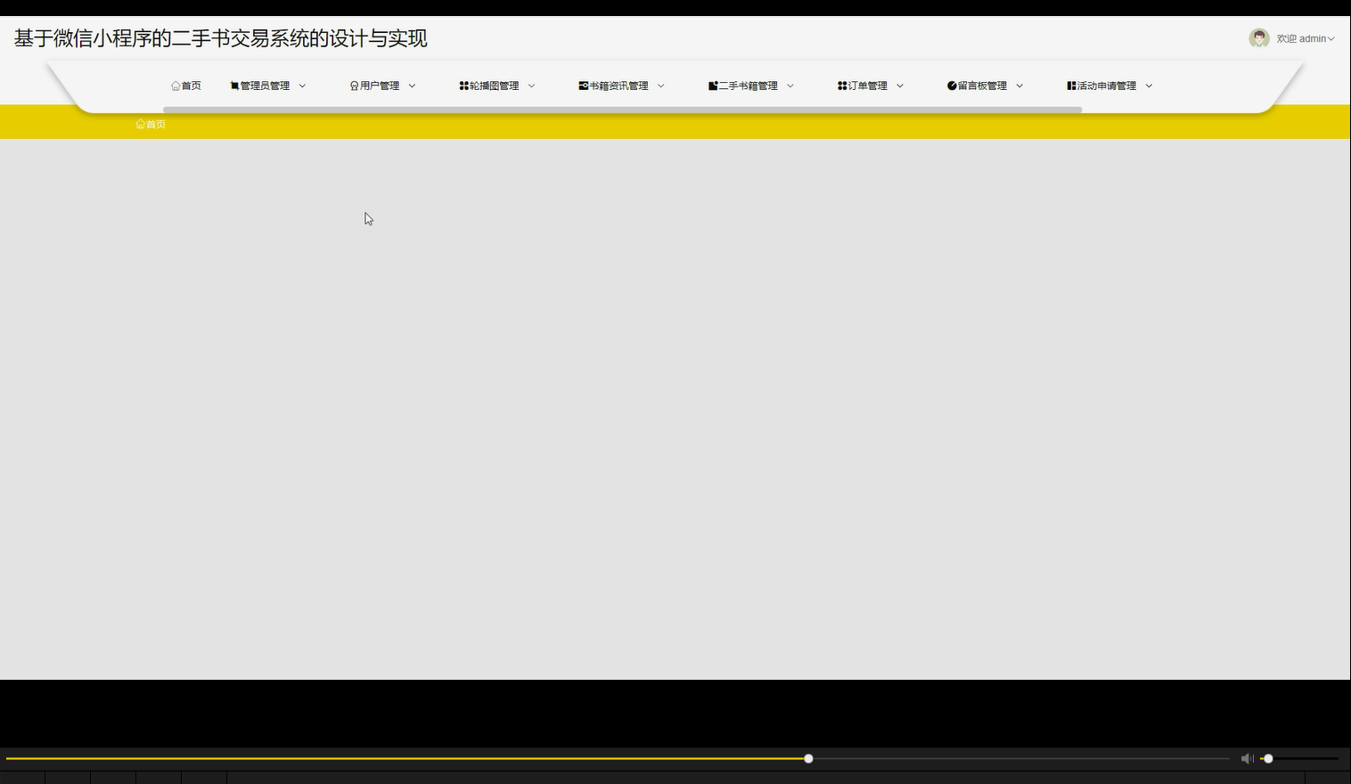Click the 书籍资讯管理 icon
The width and height of the screenshot is (1351, 784).
(583, 86)
